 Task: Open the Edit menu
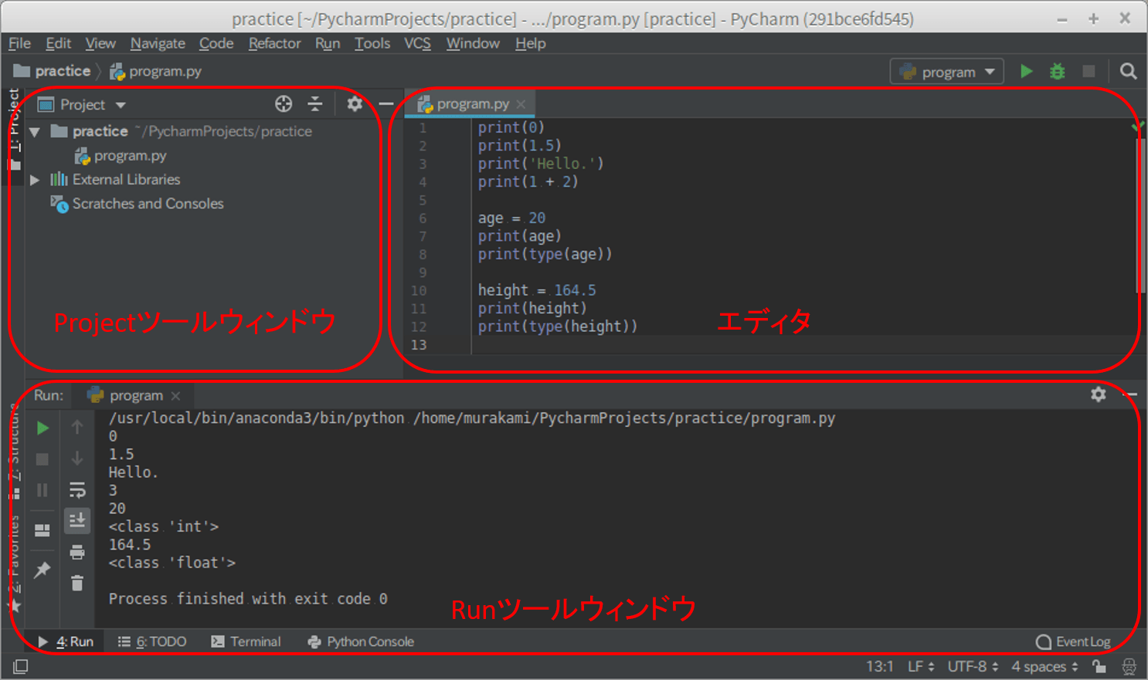(58, 43)
